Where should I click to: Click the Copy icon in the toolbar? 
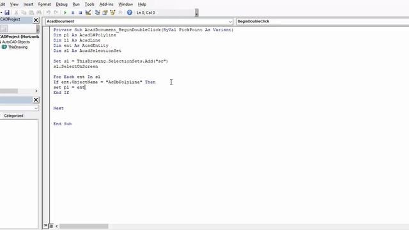[x=24, y=13]
